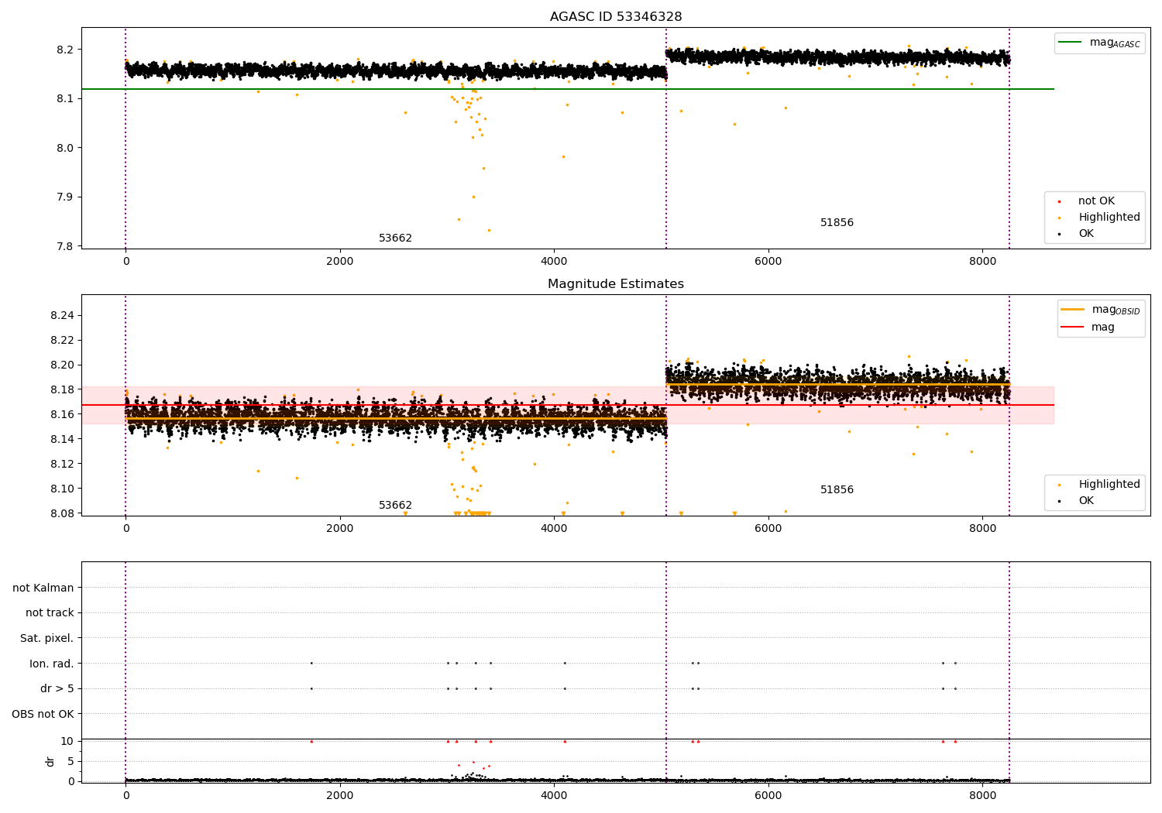
Task: Click the 8.14 y-axis tick label
Action: point(62,440)
